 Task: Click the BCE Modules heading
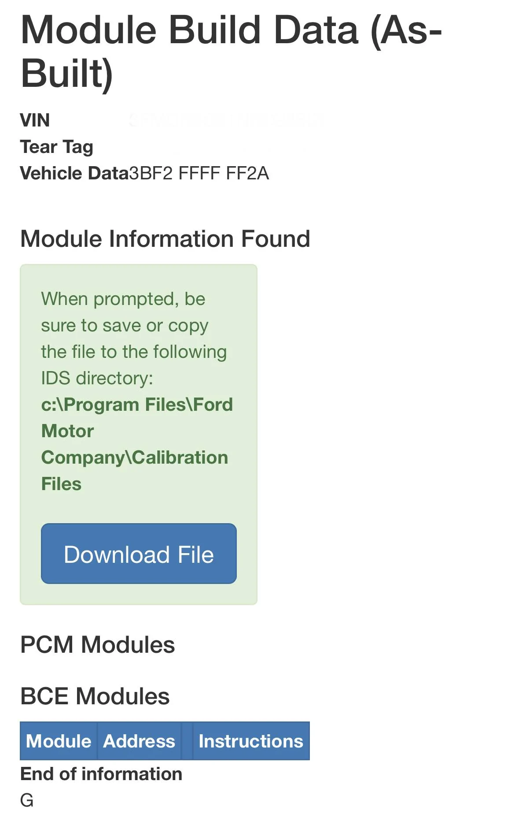coord(95,696)
